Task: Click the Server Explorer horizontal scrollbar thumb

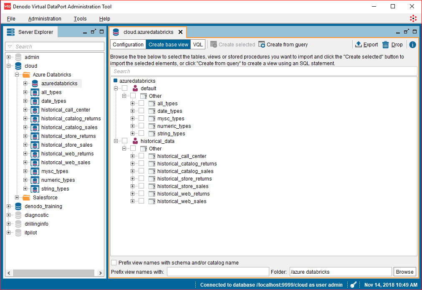Action: point(53,273)
